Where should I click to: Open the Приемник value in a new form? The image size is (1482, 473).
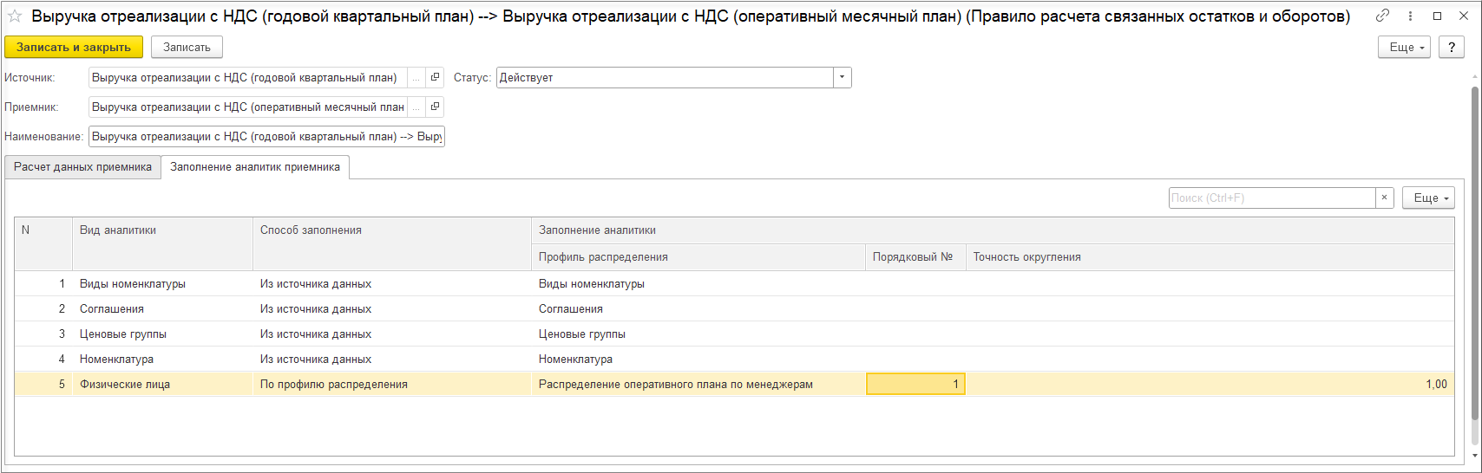click(x=435, y=107)
